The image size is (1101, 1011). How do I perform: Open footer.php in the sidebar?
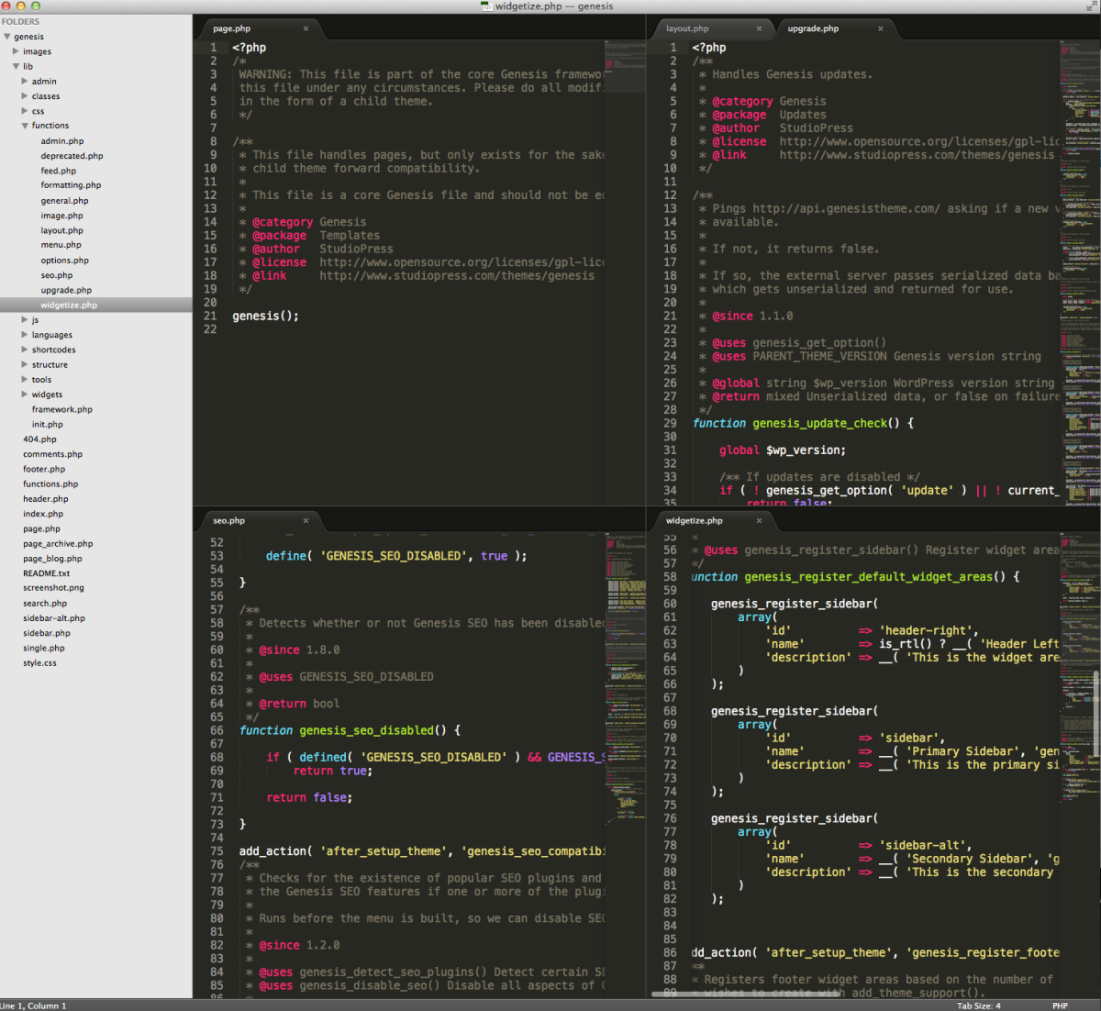44,469
